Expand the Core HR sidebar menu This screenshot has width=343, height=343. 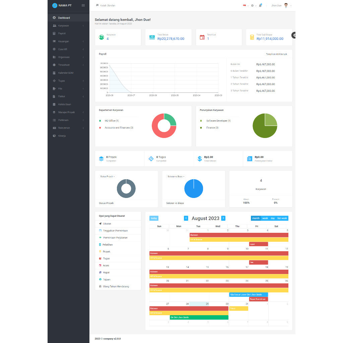[68, 49]
